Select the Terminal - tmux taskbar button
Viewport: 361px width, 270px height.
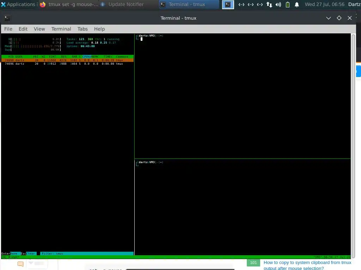189,4
